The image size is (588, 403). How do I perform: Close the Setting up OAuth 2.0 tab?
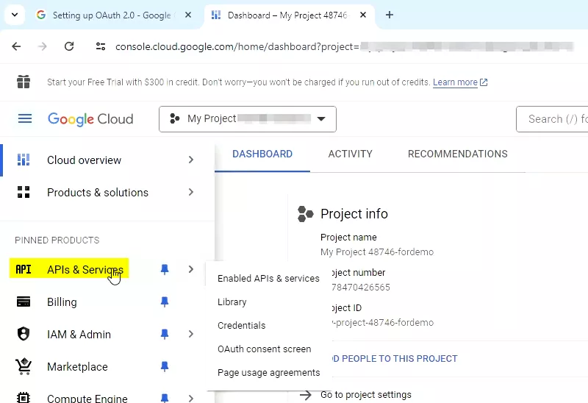(188, 15)
